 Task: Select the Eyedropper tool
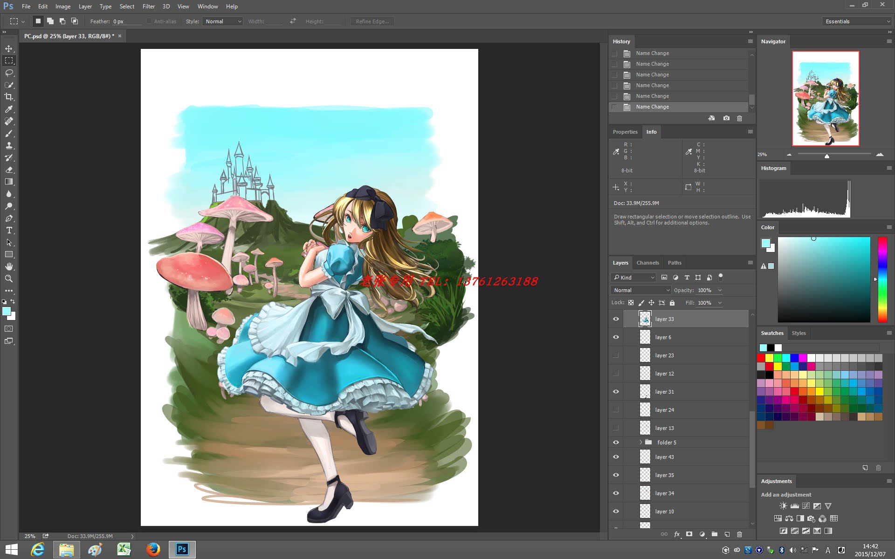[9, 109]
